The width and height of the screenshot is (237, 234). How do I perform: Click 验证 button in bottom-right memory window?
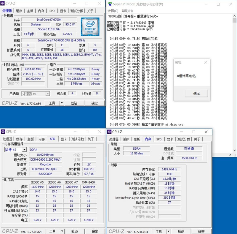tap(181, 232)
